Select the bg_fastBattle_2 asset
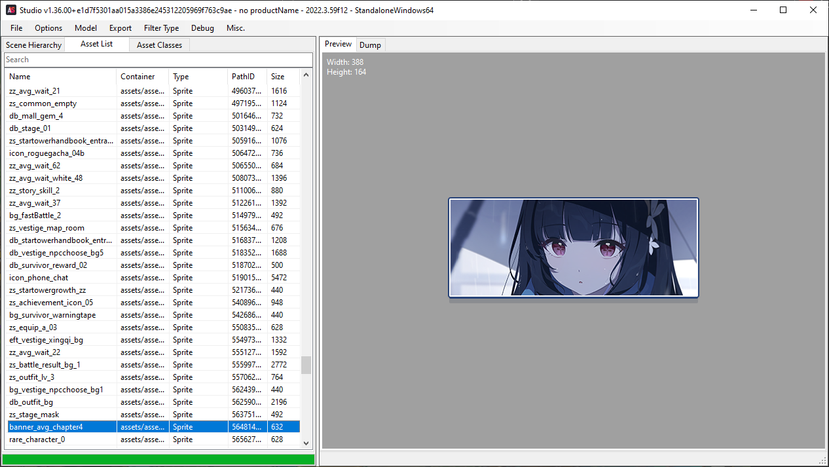 point(153,215)
